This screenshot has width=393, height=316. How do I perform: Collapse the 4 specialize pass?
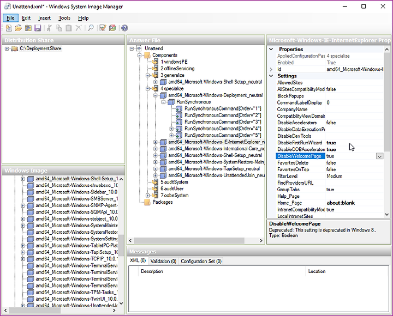click(147, 89)
